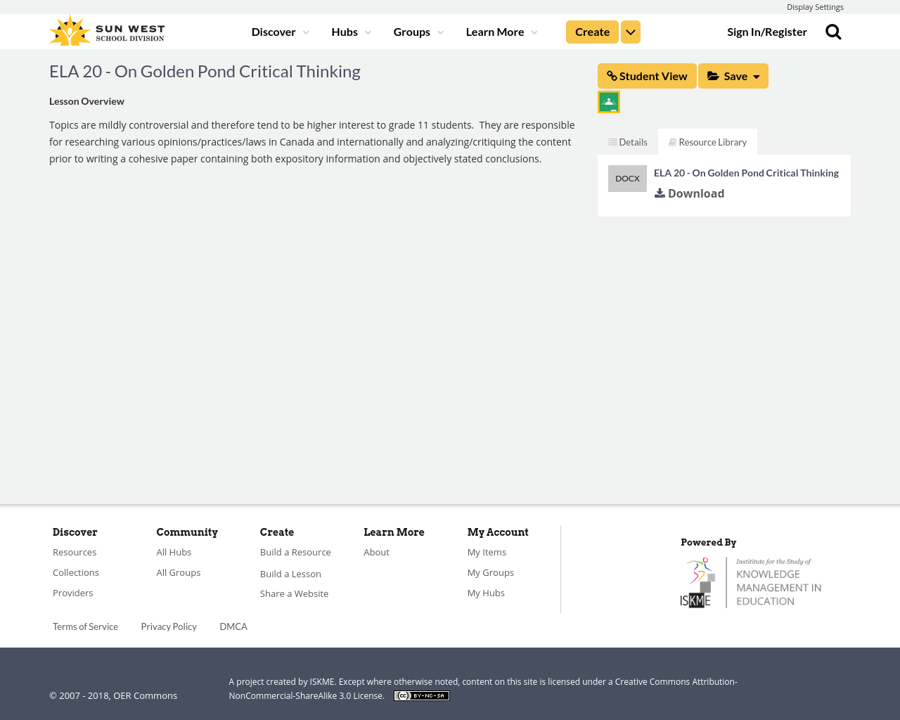Select the Resource Library tab
Viewport: 900px width, 720px height.
point(707,142)
